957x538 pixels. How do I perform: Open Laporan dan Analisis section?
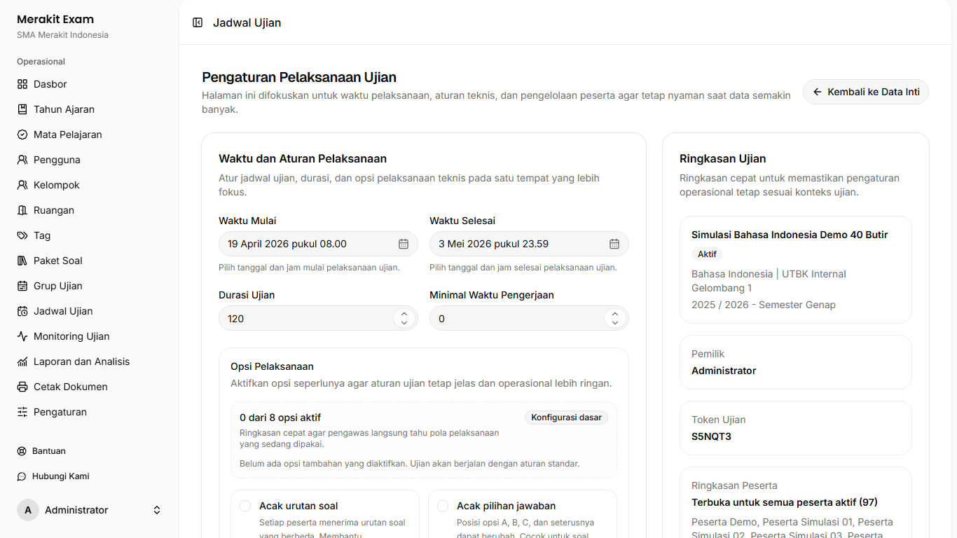[x=90, y=361]
